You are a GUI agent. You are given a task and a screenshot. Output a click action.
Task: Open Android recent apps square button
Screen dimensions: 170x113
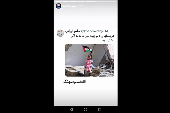(x=100, y=110)
